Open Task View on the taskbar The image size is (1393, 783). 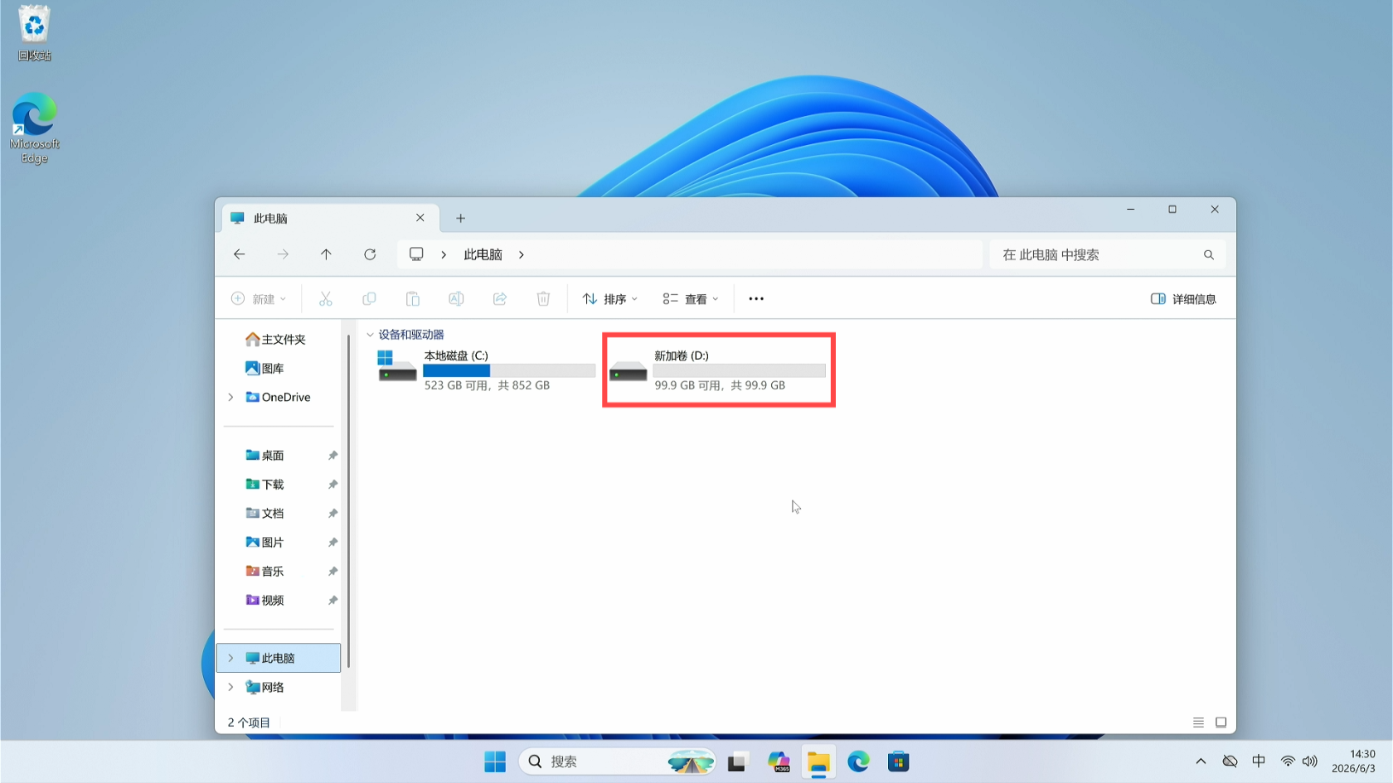(x=737, y=761)
